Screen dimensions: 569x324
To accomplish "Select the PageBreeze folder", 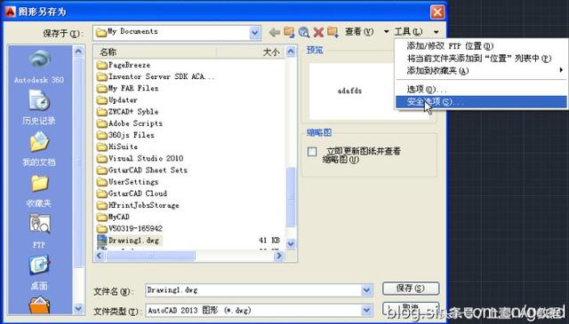I will pyautogui.click(x=124, y=65).
